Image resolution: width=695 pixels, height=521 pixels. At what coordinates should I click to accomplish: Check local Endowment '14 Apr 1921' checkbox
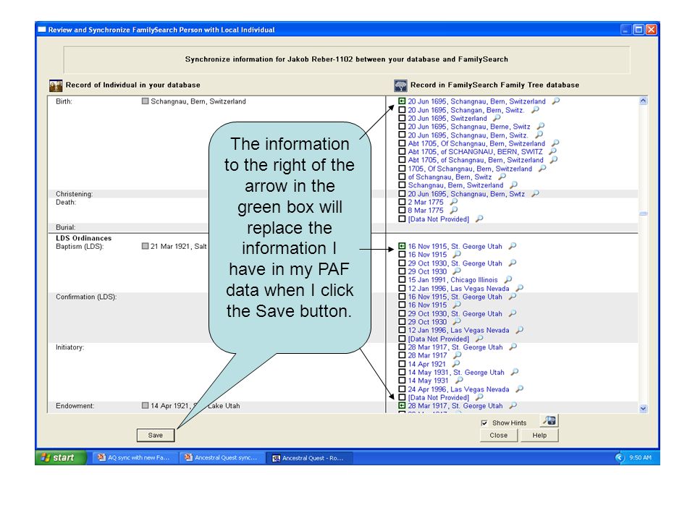point(145,405)
